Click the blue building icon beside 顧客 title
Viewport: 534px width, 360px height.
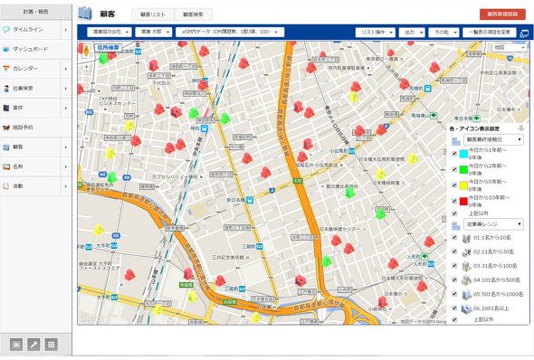click(85, 14)
